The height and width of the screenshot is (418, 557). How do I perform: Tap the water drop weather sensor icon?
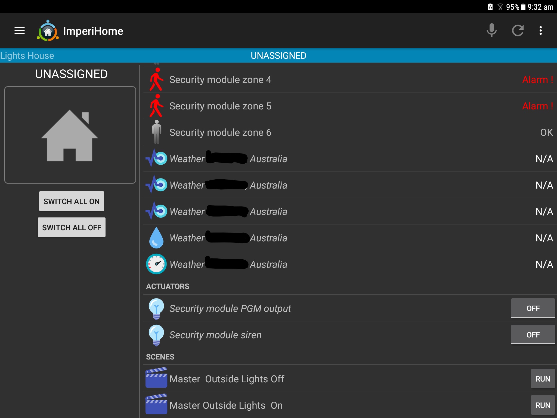[156, 238]
